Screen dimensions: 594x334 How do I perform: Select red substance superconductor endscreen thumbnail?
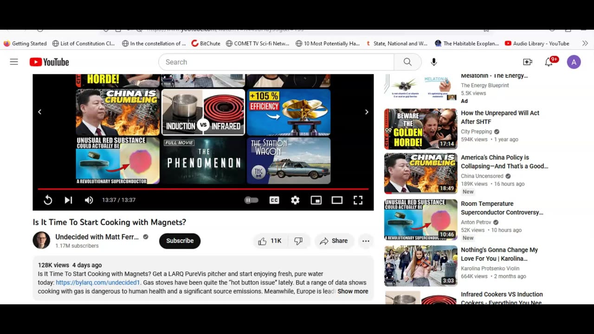(x=118, y=161)
